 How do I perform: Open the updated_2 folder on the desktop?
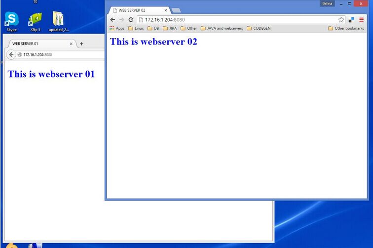[x=59, y=21]
